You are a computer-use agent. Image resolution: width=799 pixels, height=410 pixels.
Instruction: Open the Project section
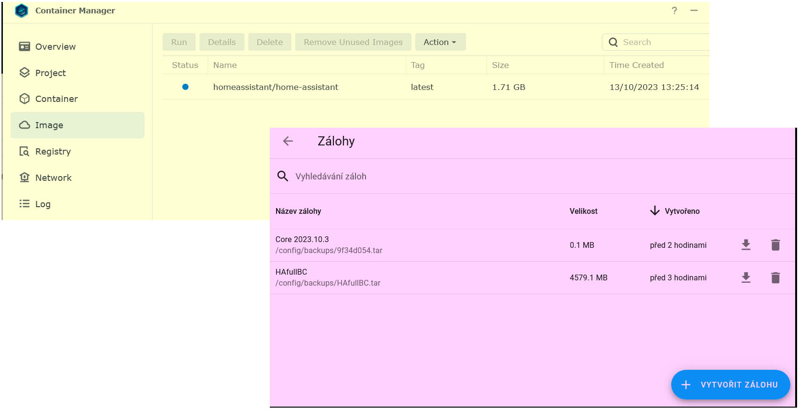tap(78, 73)
